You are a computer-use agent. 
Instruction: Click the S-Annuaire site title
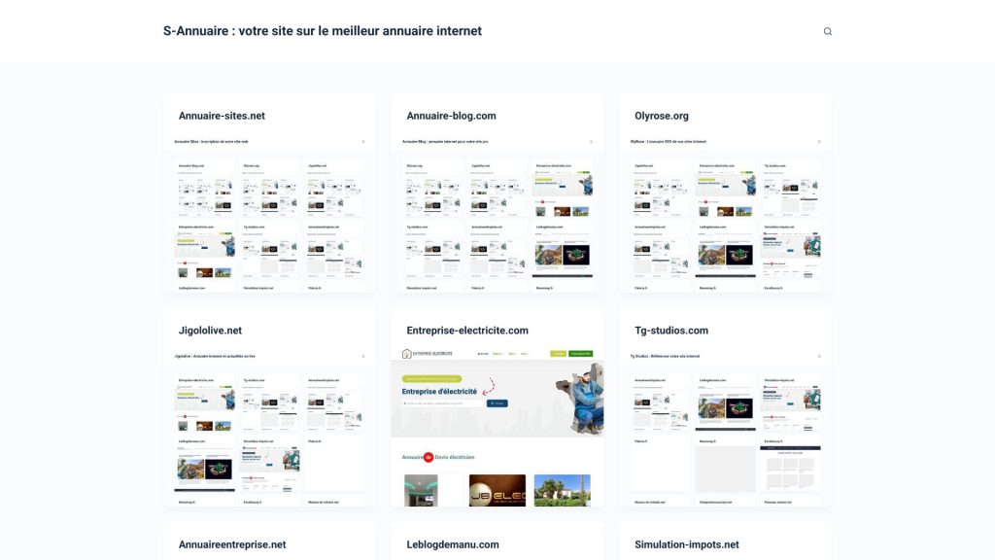322,31
